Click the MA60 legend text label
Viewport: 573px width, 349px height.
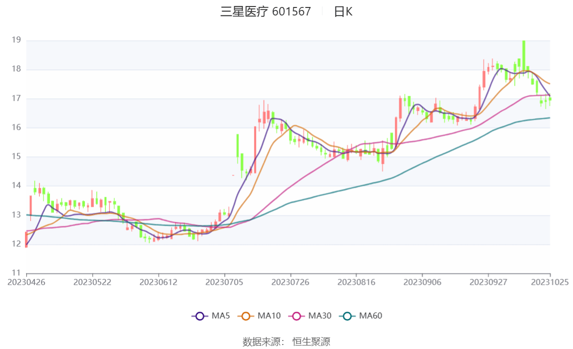click(371, 316)
